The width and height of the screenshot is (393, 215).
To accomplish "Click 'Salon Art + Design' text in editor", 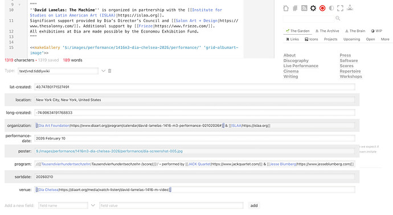I will tap(197, 20).
